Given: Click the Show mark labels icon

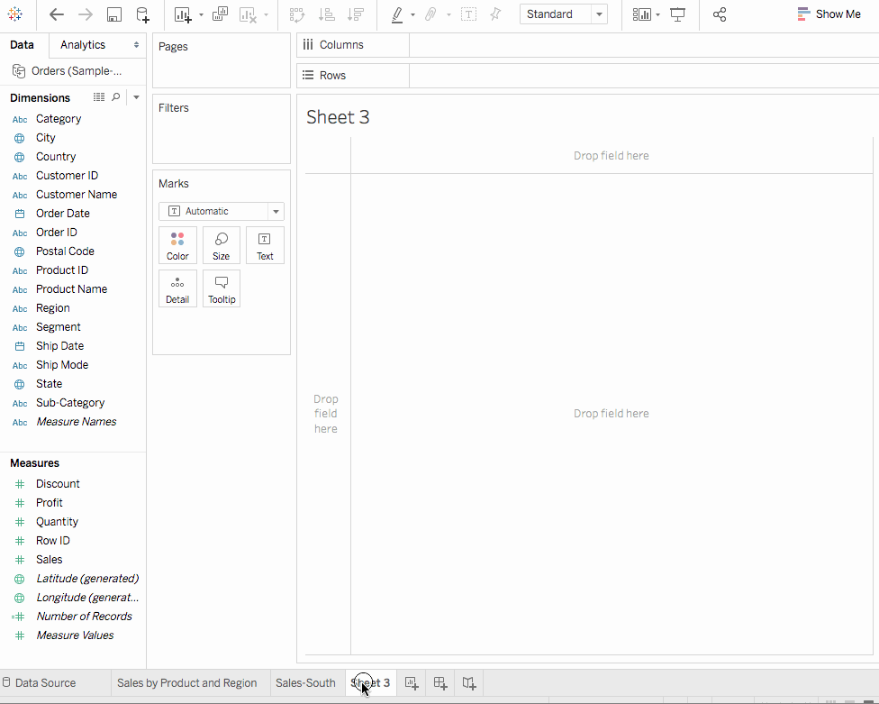Looking at the screenshot, I should coord(468,14).
